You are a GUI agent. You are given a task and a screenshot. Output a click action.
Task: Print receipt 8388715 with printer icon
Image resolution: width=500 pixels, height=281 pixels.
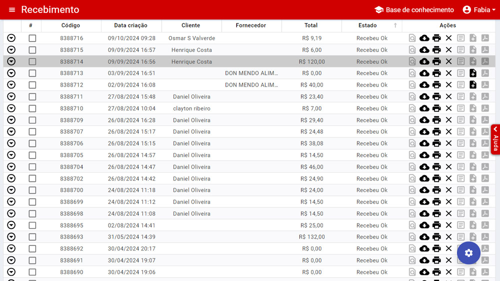(436, 50)
